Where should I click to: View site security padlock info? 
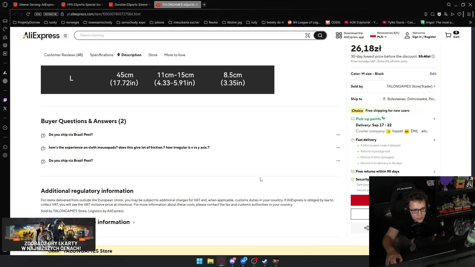pyautogui.click(x=62, y=14)
